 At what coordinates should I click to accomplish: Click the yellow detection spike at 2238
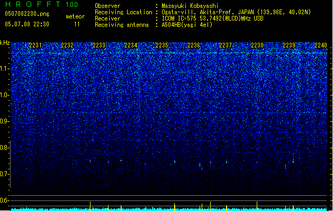tap(257, 206)
